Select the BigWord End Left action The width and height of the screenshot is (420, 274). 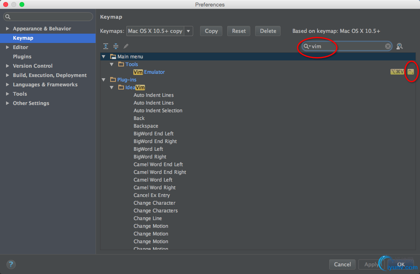click(154, 133)
